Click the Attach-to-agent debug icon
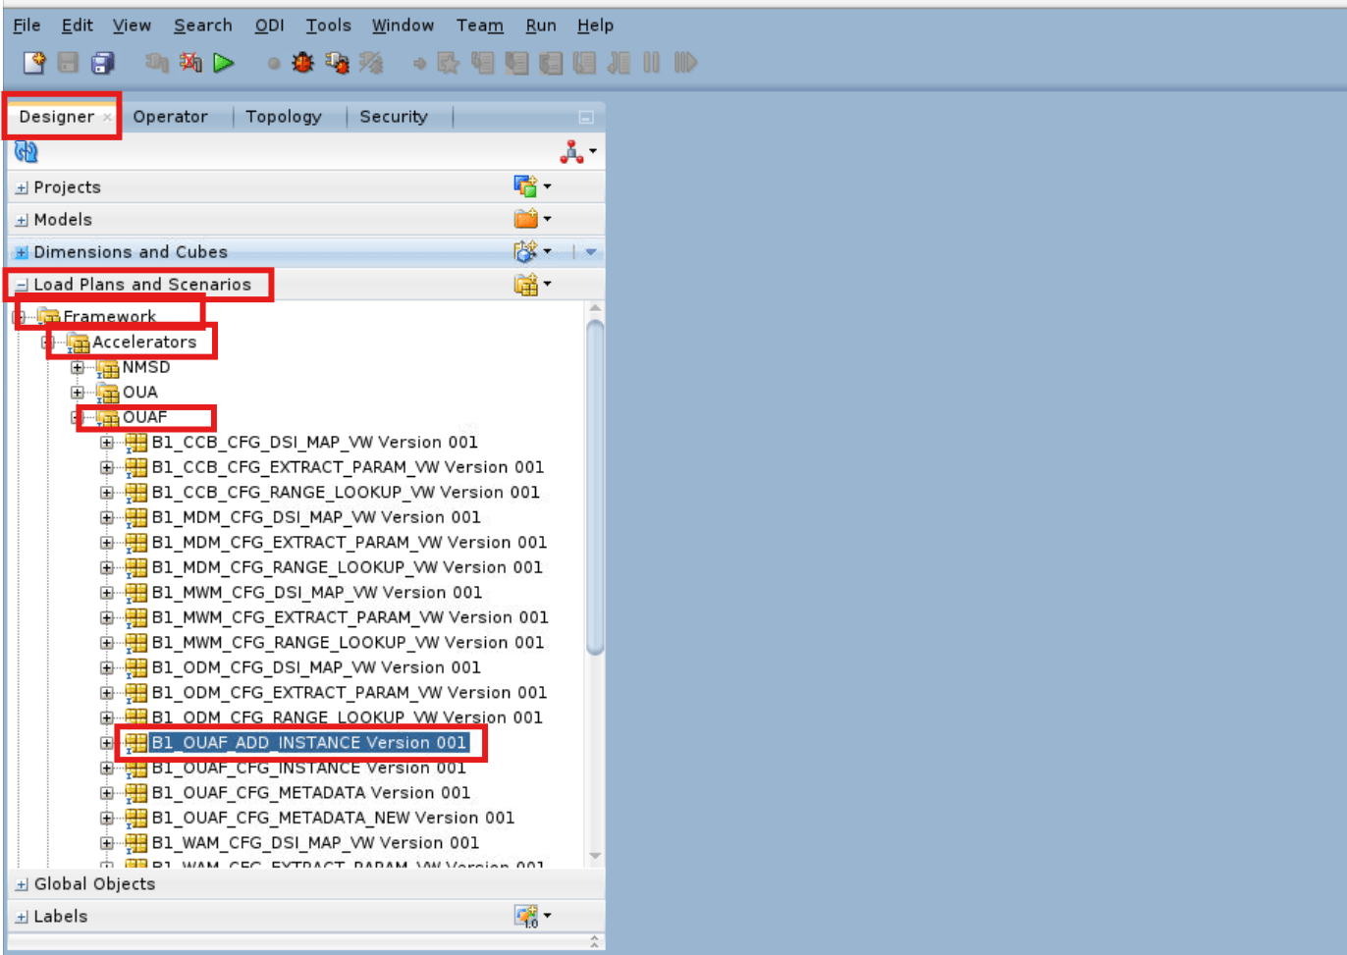This screenshot has width=1347, height=955. point(339,62)
